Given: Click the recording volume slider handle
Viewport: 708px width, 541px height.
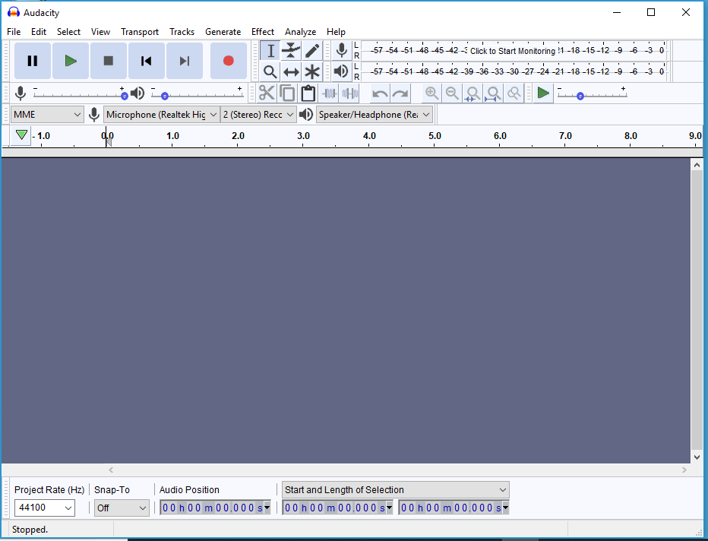Looking at the screenshot, I should [x=124, y=96].
